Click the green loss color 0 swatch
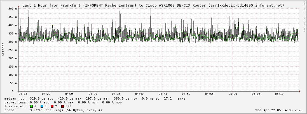The width and height of the screenshot is (307, 114). (x=31, y=106)
